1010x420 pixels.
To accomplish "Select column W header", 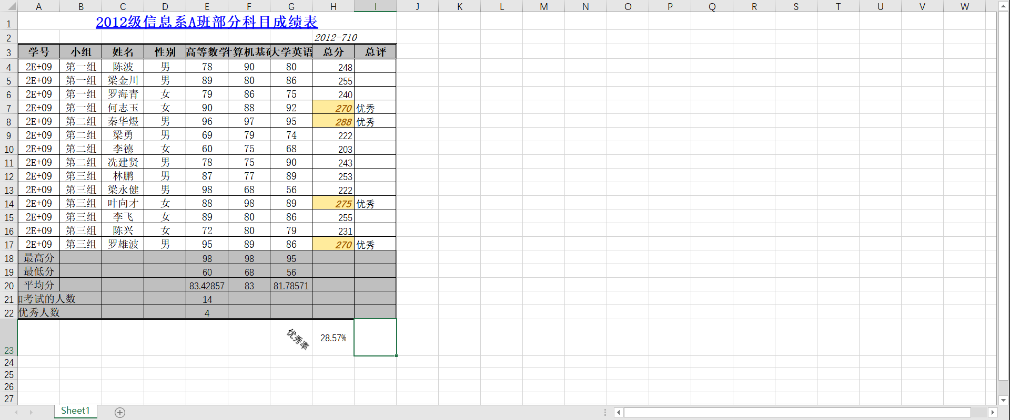I will click(964, 6).
